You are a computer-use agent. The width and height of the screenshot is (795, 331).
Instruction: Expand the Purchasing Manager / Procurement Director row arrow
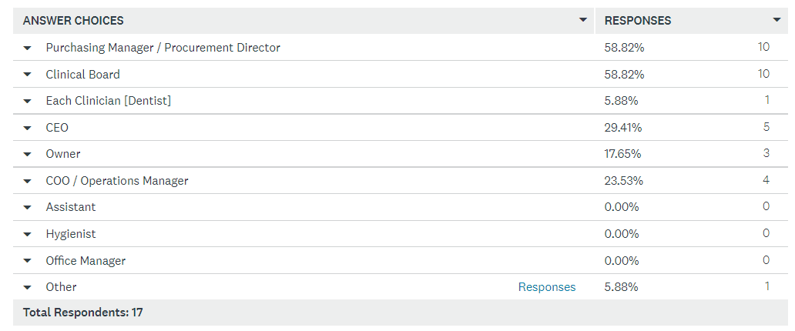(28, 48)
